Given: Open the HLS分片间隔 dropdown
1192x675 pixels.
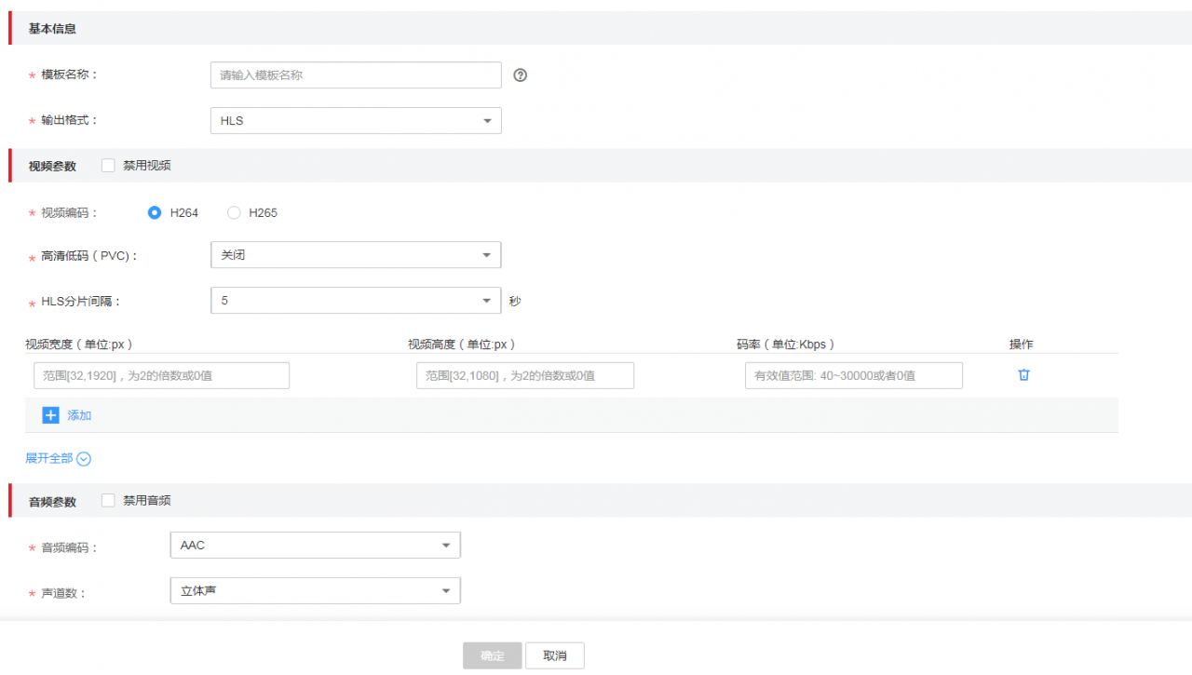Looking at the screenshot, I should click(x=356, y=301).
